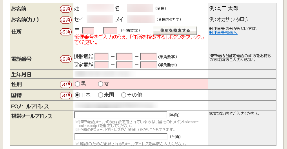Screen dimensions: 287x149
Task: Click the 例:オカサン タロウ example text
Action: [x=229, y=19]
